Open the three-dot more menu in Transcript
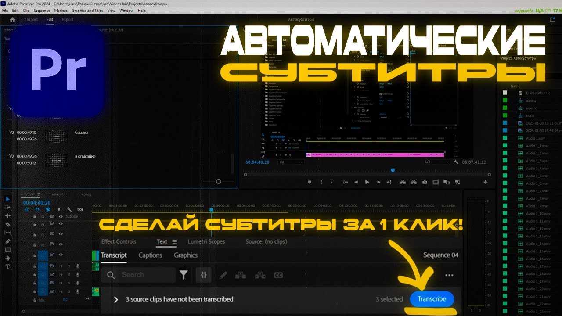The height and width of the screenshot is (316, 562). tap(449, 275)
